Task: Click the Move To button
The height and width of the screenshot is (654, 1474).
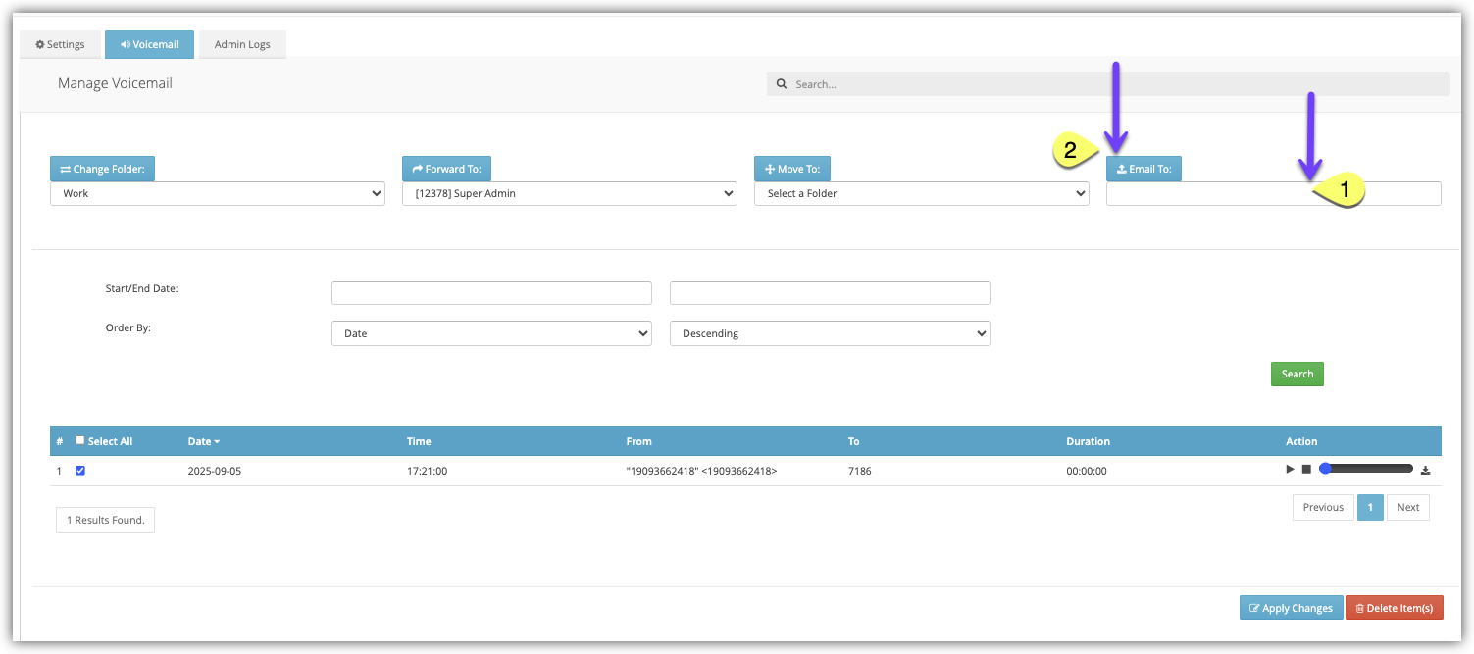Action: [x=792, y=169]
